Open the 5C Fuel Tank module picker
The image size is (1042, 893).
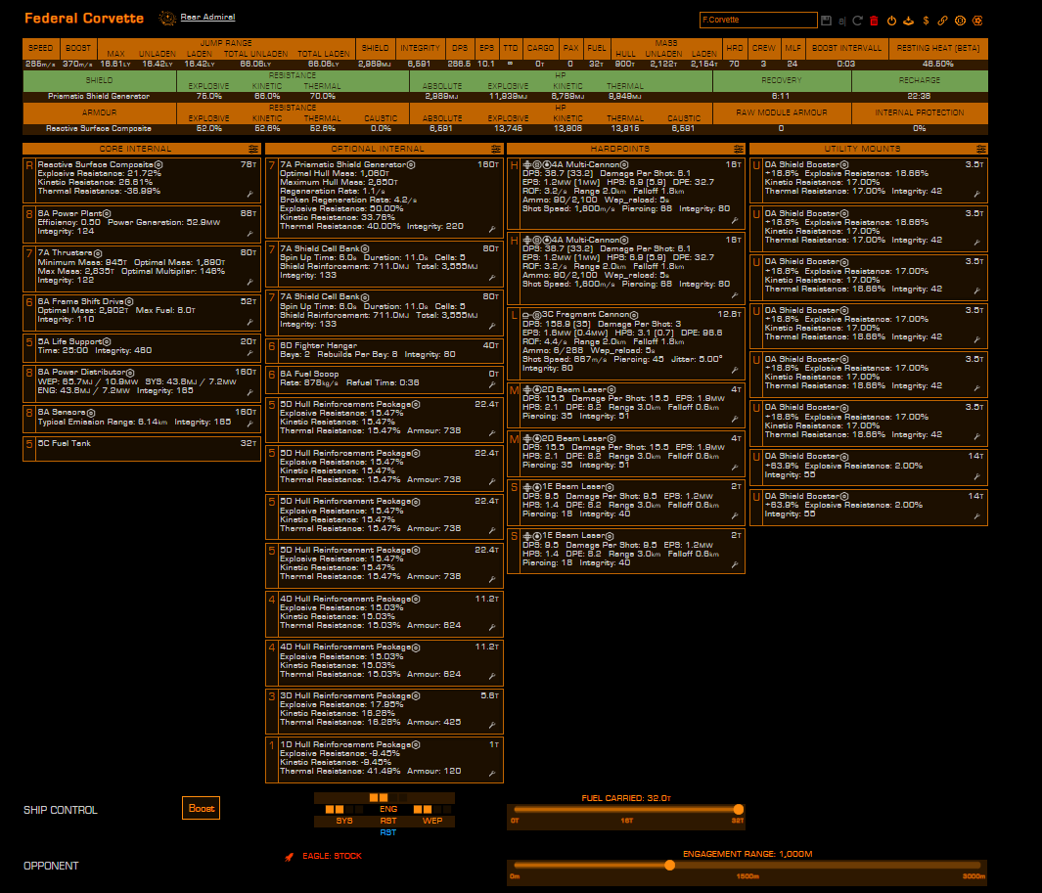(142, 449)
